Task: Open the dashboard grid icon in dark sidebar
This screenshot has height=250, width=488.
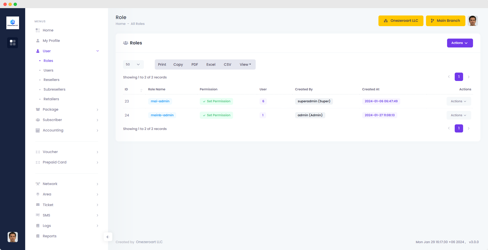Action: (x=13, y=43)
